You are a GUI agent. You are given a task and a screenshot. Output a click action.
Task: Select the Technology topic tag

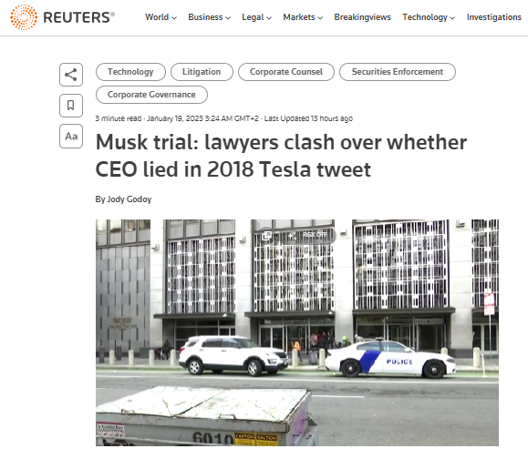click(130, 72)
